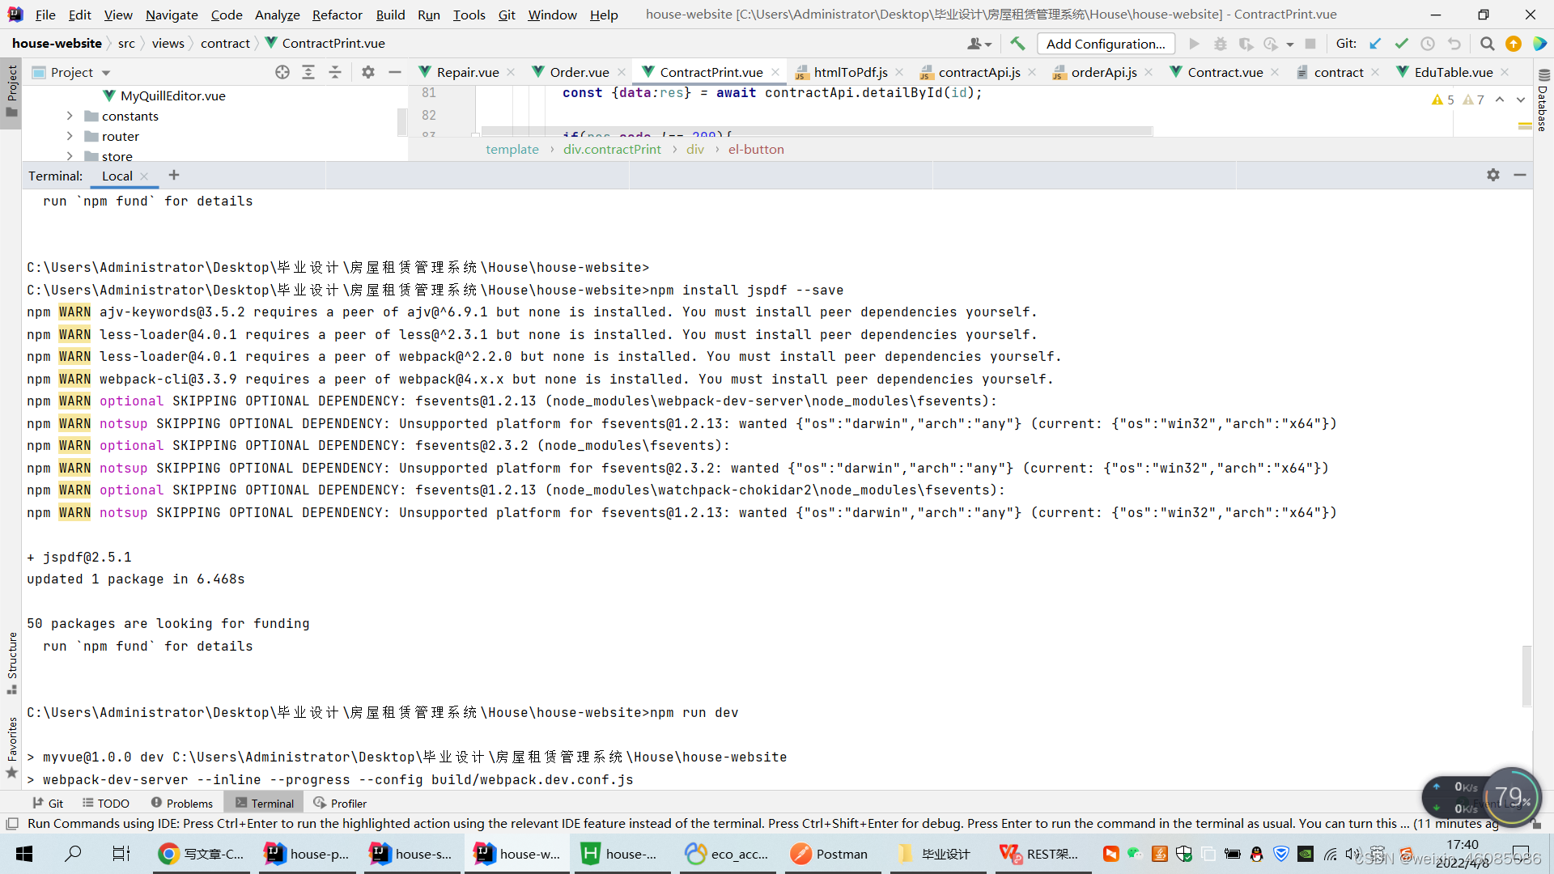Add new terminal tab with plus
1554x874 pixels.
(x=174, y=176)
